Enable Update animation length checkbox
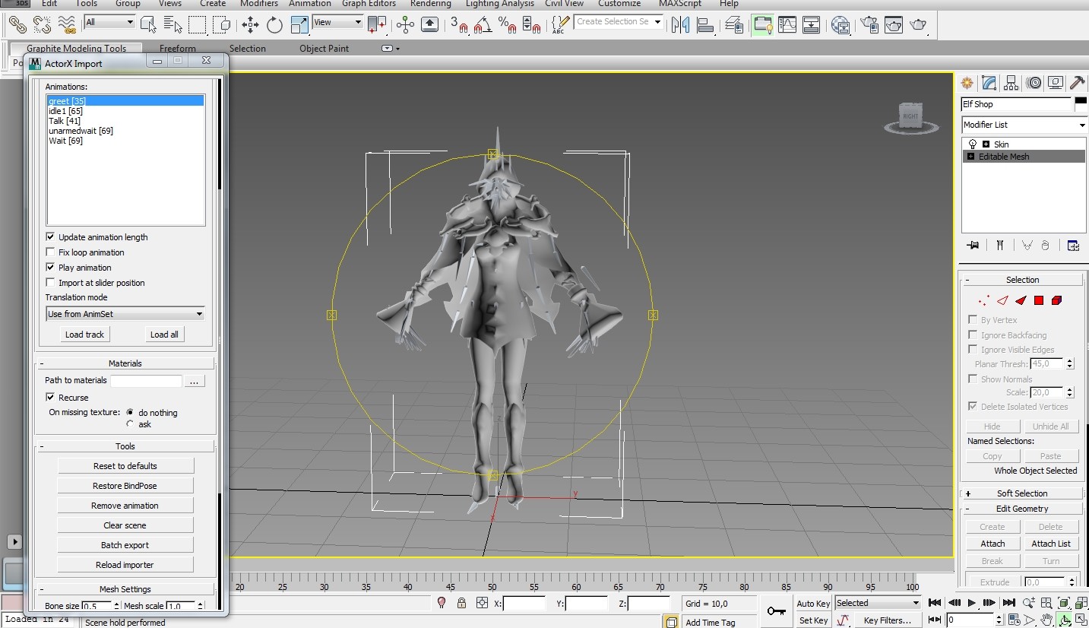Image resolution: width=1089 pixels, height=628 pixels. [x=50, y=237]
